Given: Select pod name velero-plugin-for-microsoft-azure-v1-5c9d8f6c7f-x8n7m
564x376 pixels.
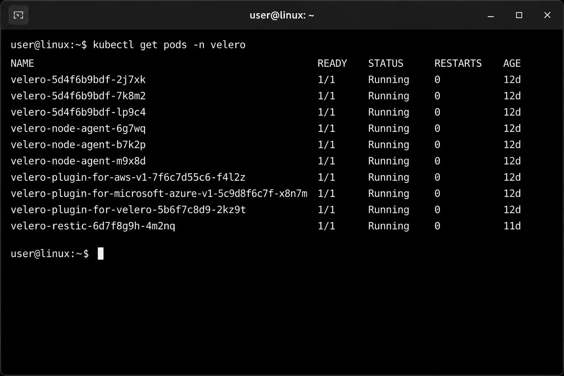Looking at the screenshot, I should [159, 194].
